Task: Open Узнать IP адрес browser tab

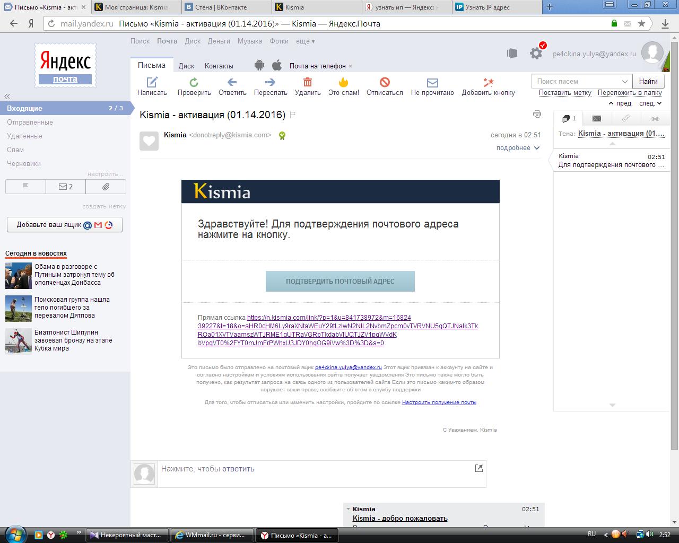Action: click(x=498, y=7)
